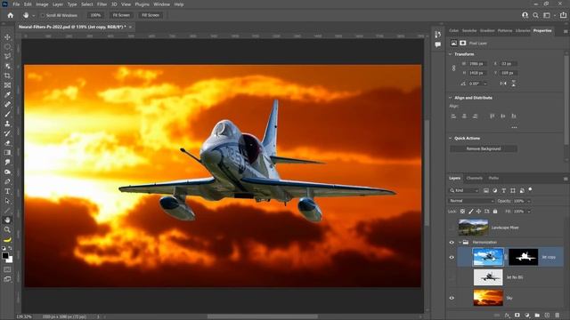Click Flip vertical icon in Transform
The height and width of the screenshot is (320, 570).
[513, 84]
